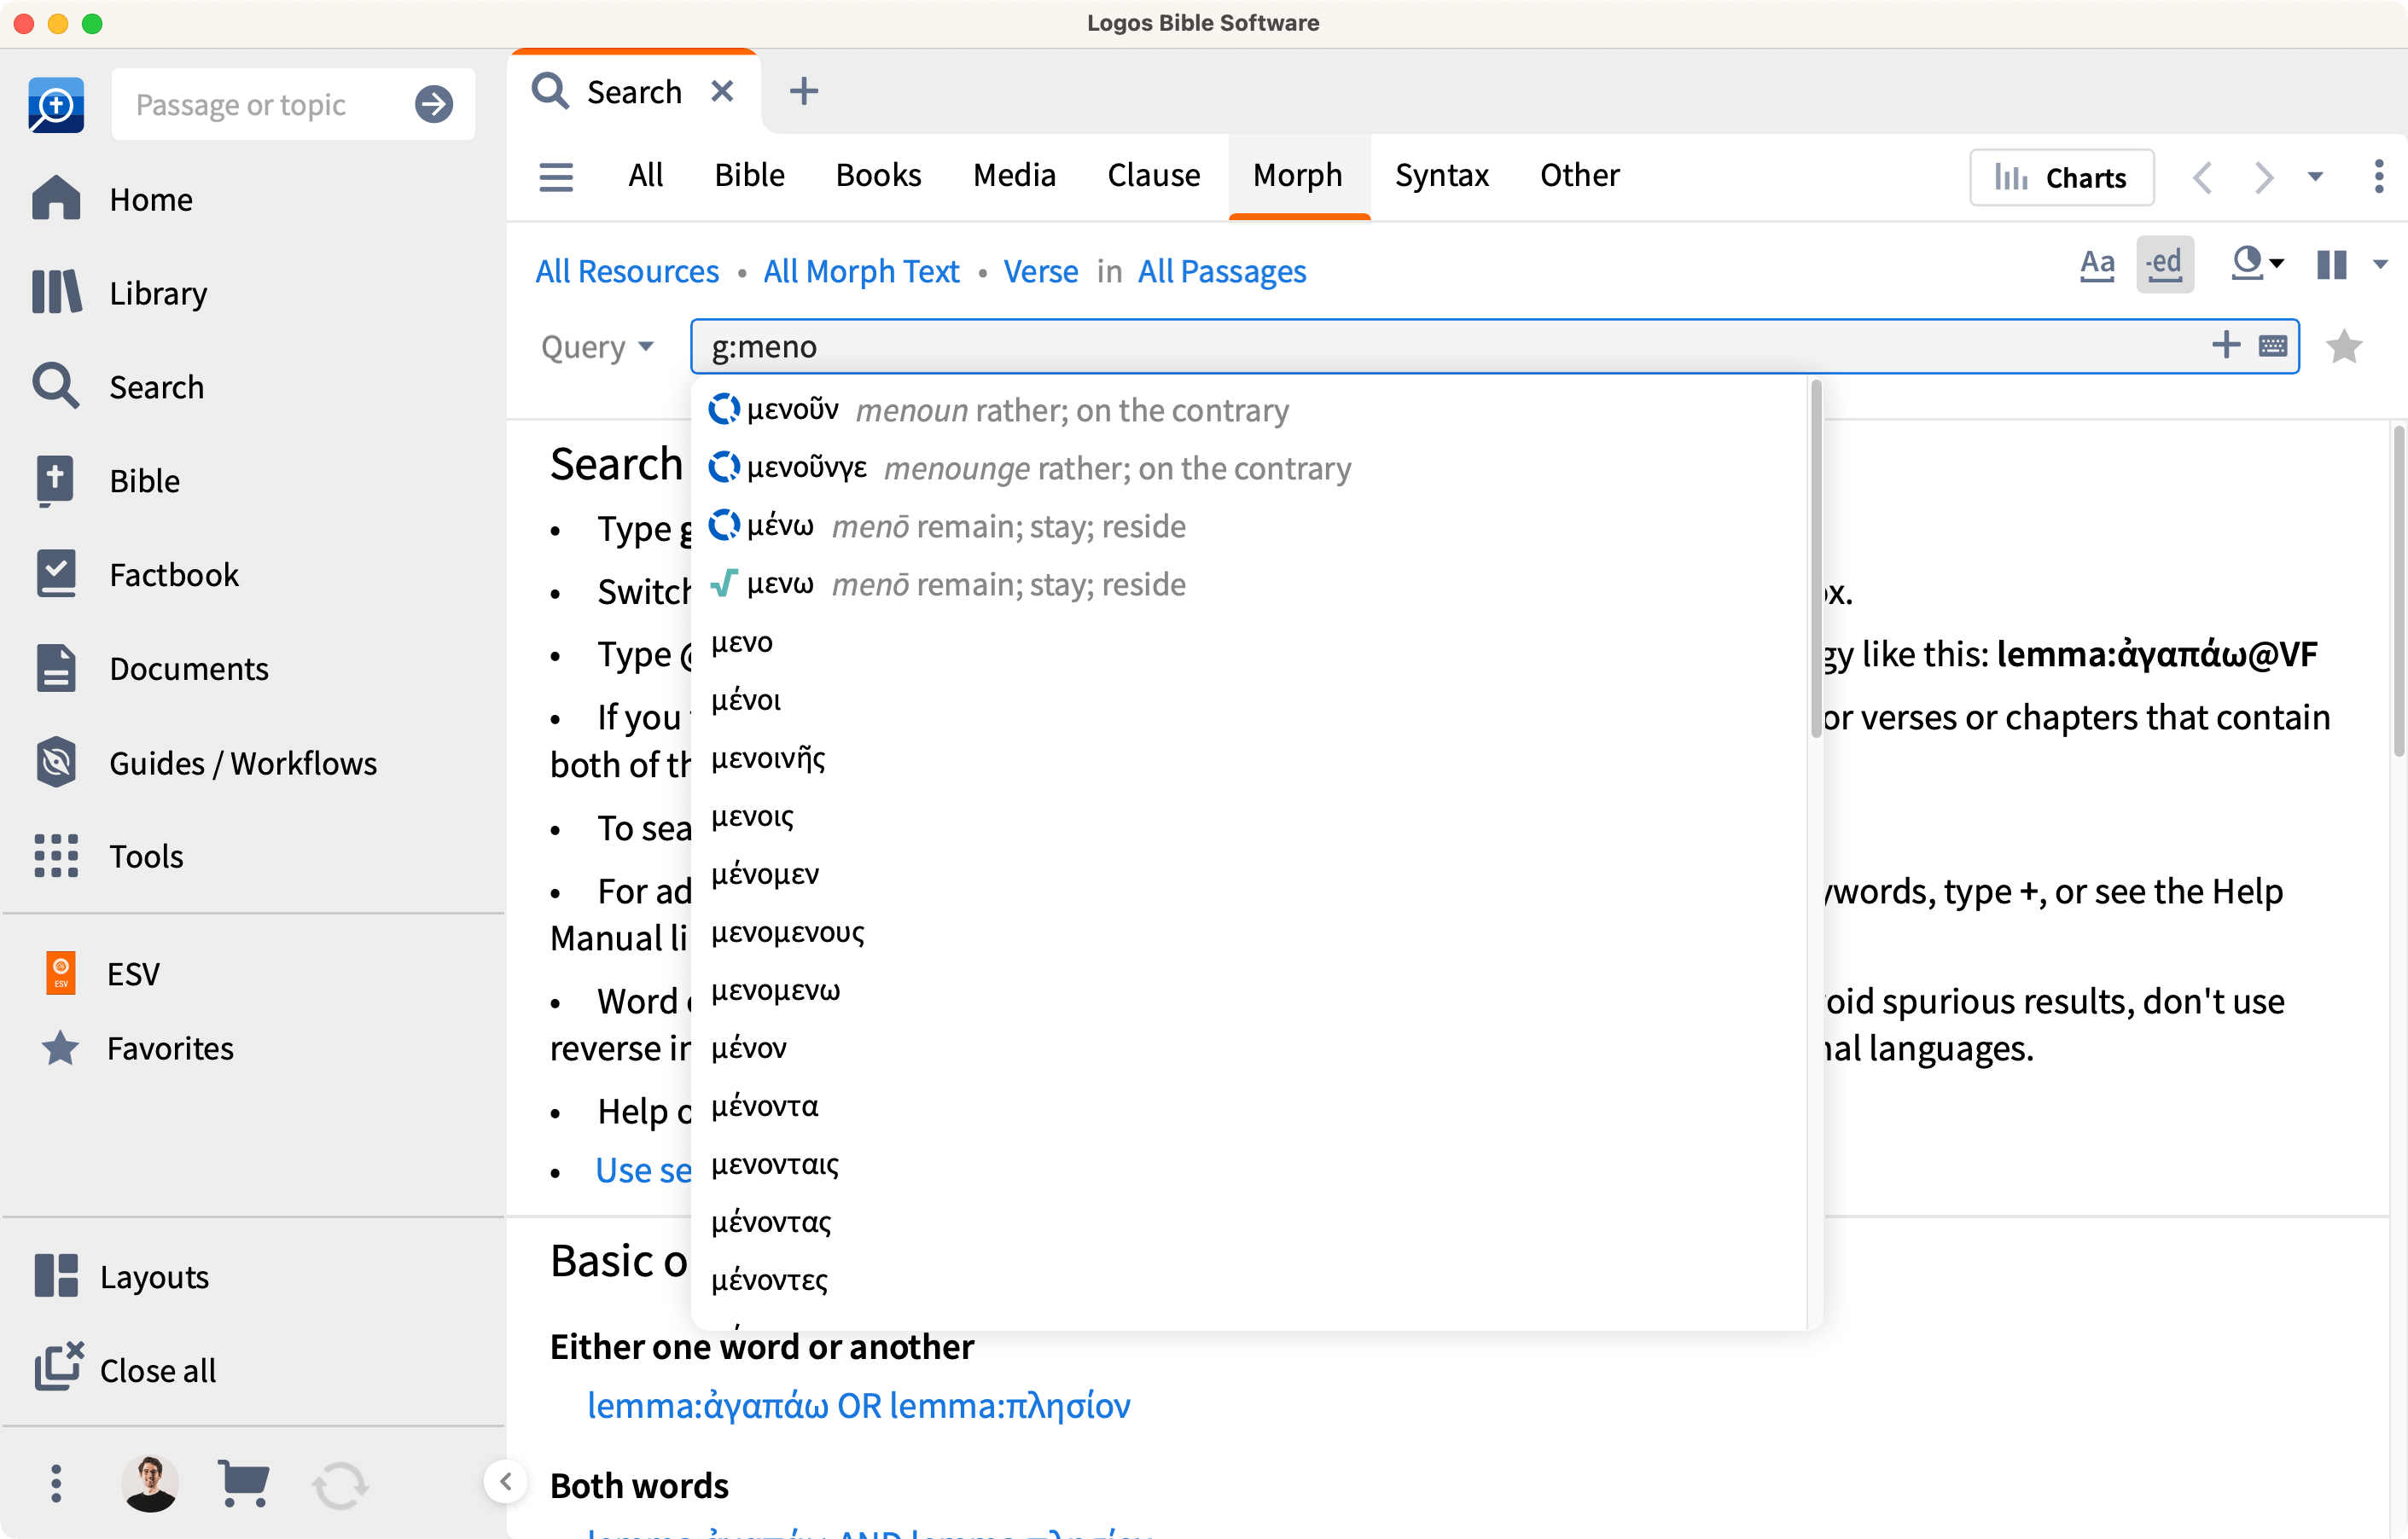Image resolution: width=2408 pixels, height=1539 pixels.
Task: Switch to the Other search tab
Action: pyautogui.click(x=1579, y=176)
